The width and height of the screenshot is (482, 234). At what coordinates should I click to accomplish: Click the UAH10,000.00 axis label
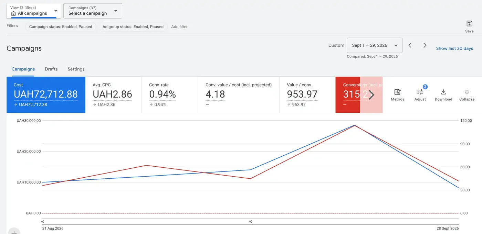coord(29,182)
